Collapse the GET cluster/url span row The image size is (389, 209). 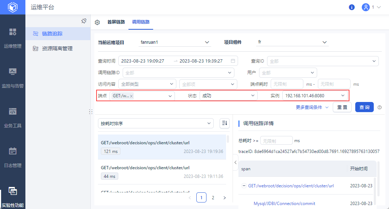tap(244, 185)
